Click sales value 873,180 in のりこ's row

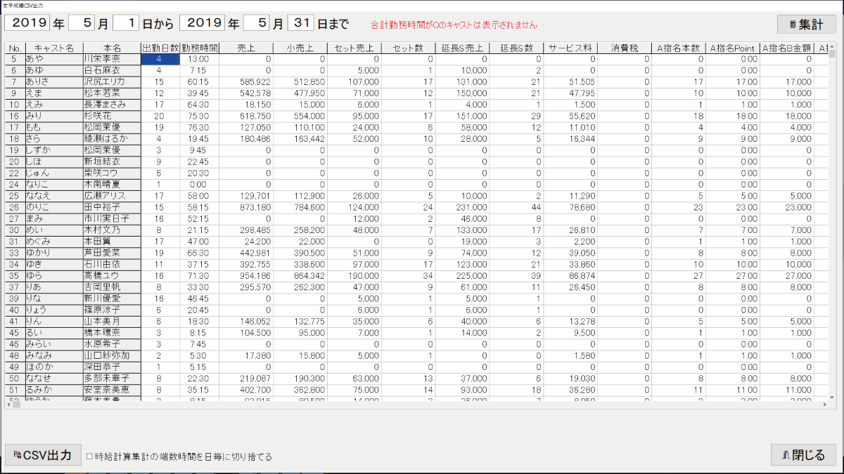click(246, 206)
